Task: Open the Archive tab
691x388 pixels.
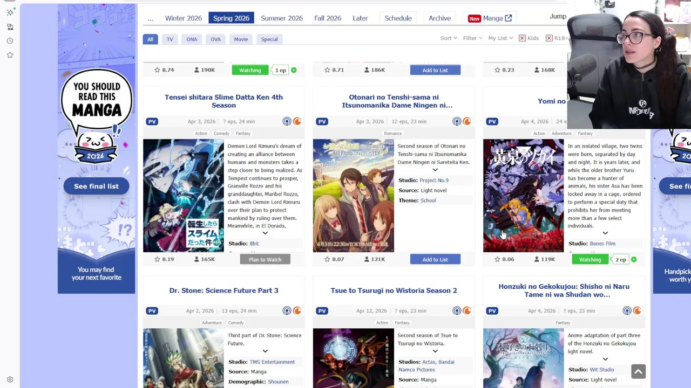Action: tap(439, 18)
